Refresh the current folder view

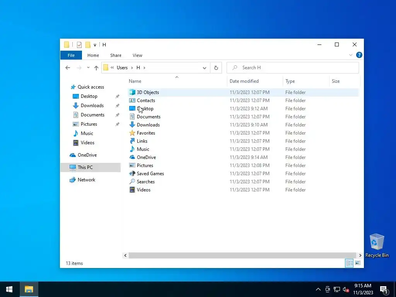[216, 68]
